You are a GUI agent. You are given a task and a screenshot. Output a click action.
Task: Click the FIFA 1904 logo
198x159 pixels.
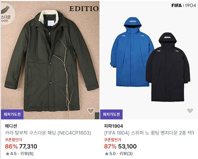[184, 5]
